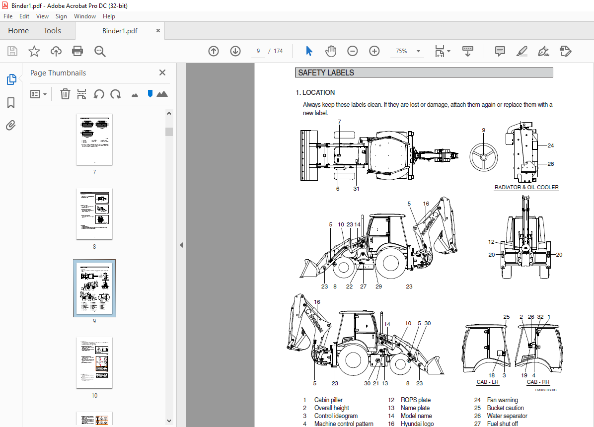
Task: Open thumbnail options dropdown menu
Action: point(38,94)
